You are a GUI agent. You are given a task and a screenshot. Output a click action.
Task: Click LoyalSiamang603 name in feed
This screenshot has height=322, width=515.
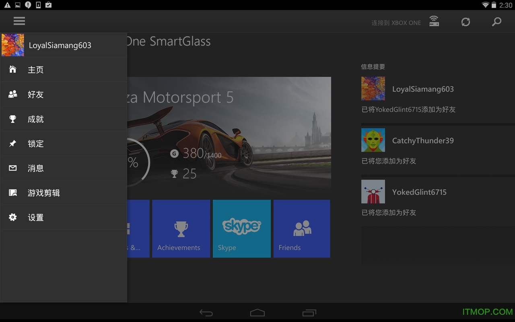point(423,89)
